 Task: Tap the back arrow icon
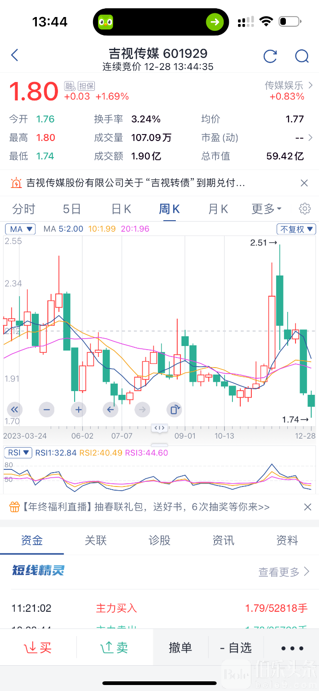15,56
